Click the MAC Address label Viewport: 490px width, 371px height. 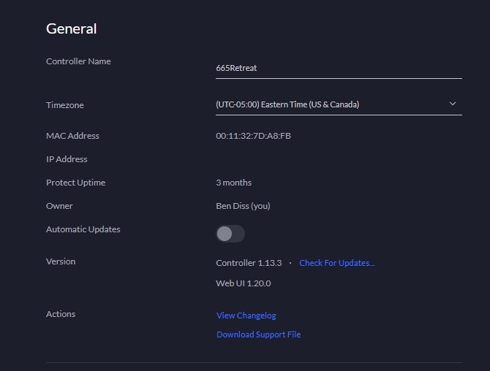(72, 136)
